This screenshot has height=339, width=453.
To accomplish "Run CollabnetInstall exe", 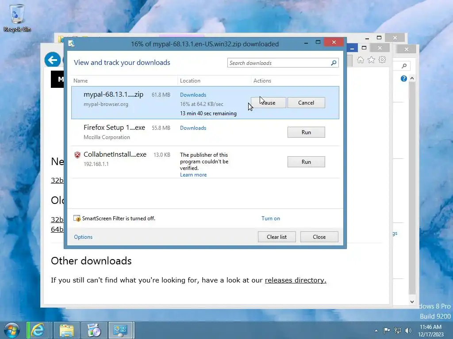I will (306, 162).
